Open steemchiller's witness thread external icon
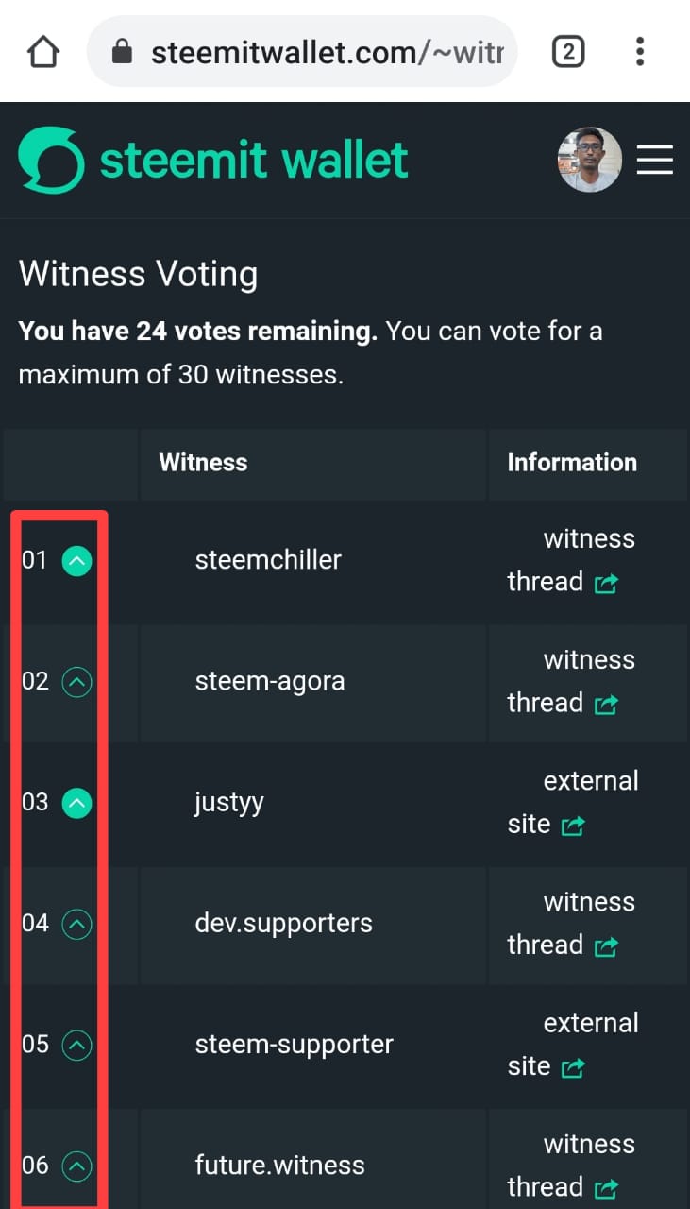Viewport: 690px width, 1209px height. [x=606, y=584]
